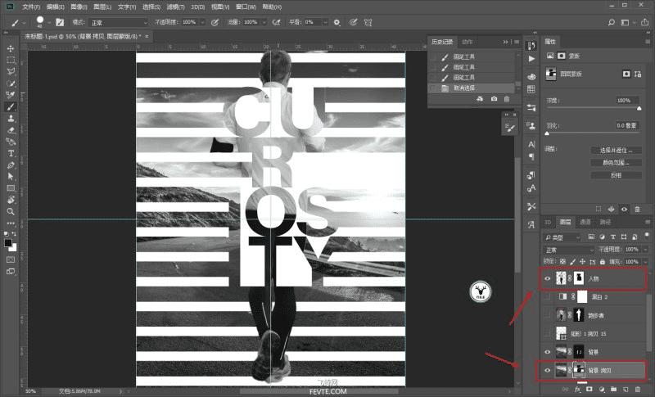The width and height of the screenshot is (655, 397).
Task: Switch to 通道 channels tab
Action: point(585,223)
